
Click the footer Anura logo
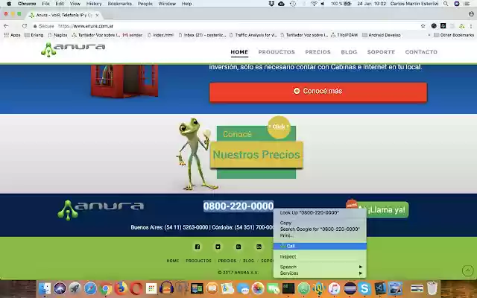click(x=101, y=209)
